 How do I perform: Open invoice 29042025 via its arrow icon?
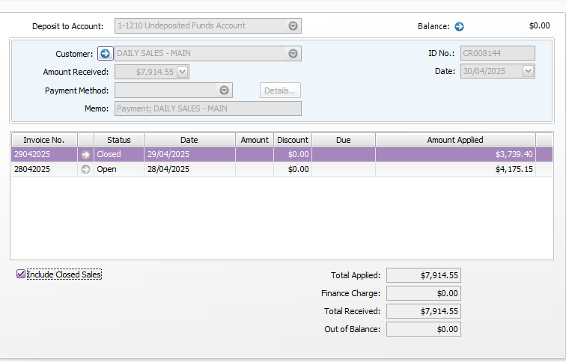click(x=85, y=154)
